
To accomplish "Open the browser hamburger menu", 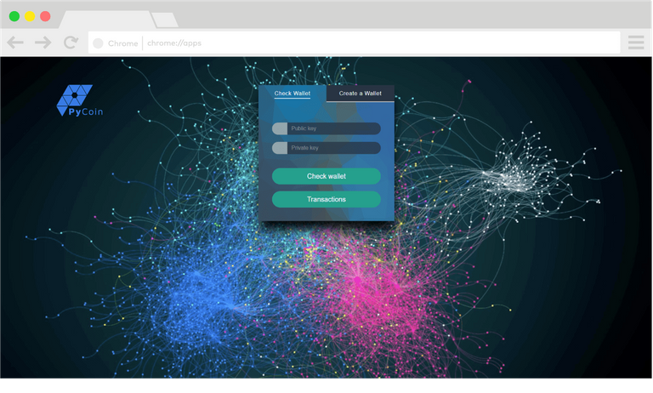I will coord(636,43).
